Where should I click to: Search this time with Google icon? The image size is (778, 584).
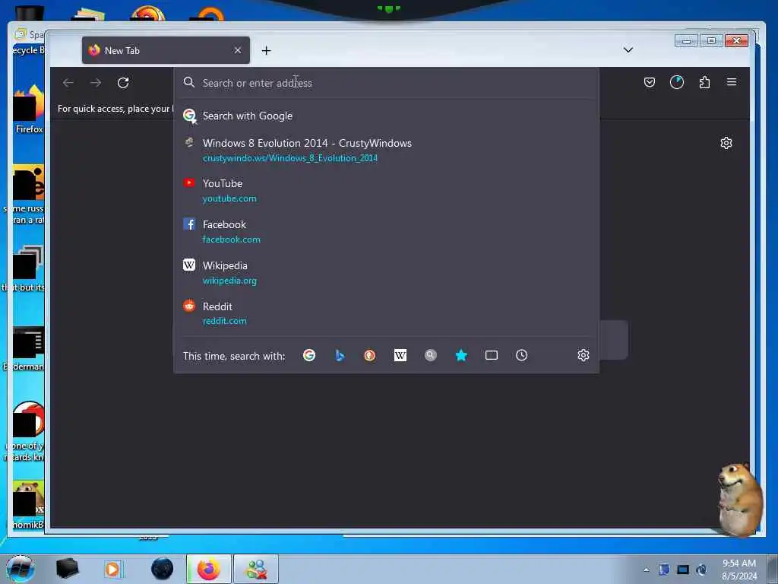point(309,355)
